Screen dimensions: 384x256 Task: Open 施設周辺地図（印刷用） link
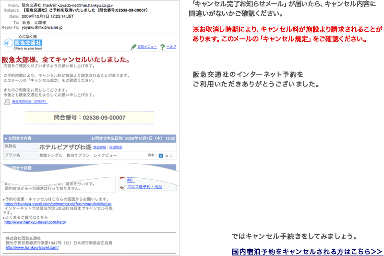click(30, 102)
